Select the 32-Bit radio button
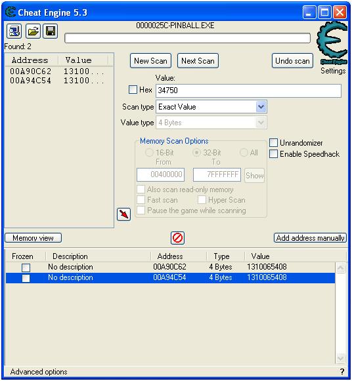 [196, 153]
